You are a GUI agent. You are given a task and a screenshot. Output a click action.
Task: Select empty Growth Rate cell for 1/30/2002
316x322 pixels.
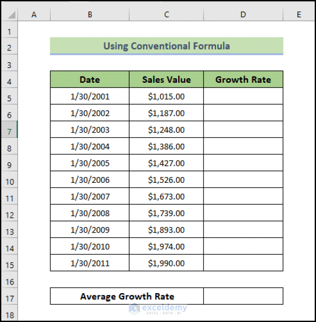(x=243, y=113)
